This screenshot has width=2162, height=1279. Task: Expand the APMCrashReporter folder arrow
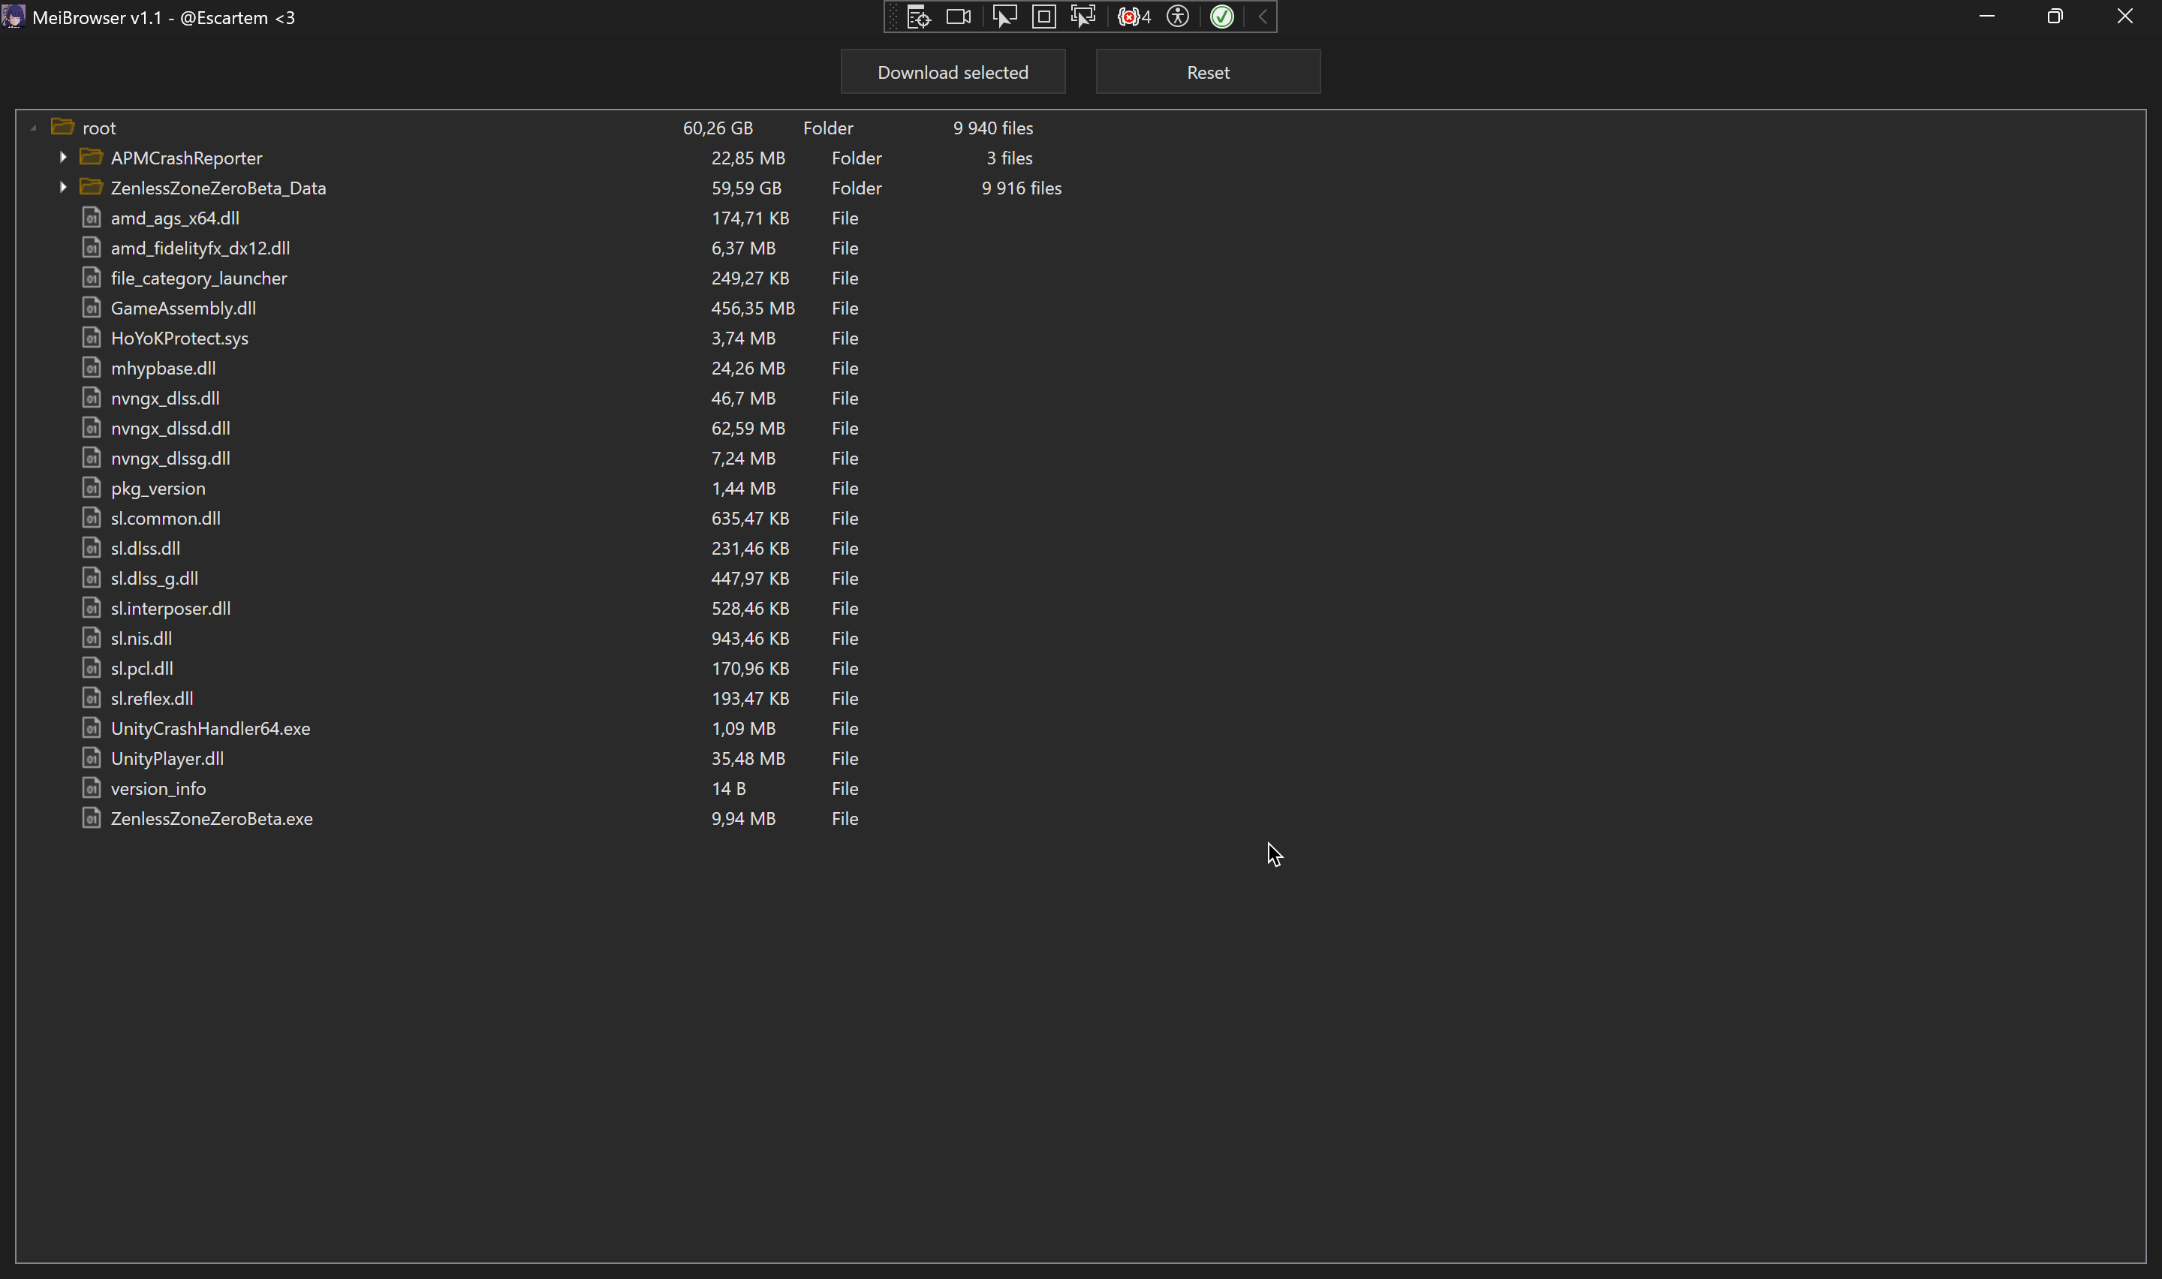tap(63, 157)
